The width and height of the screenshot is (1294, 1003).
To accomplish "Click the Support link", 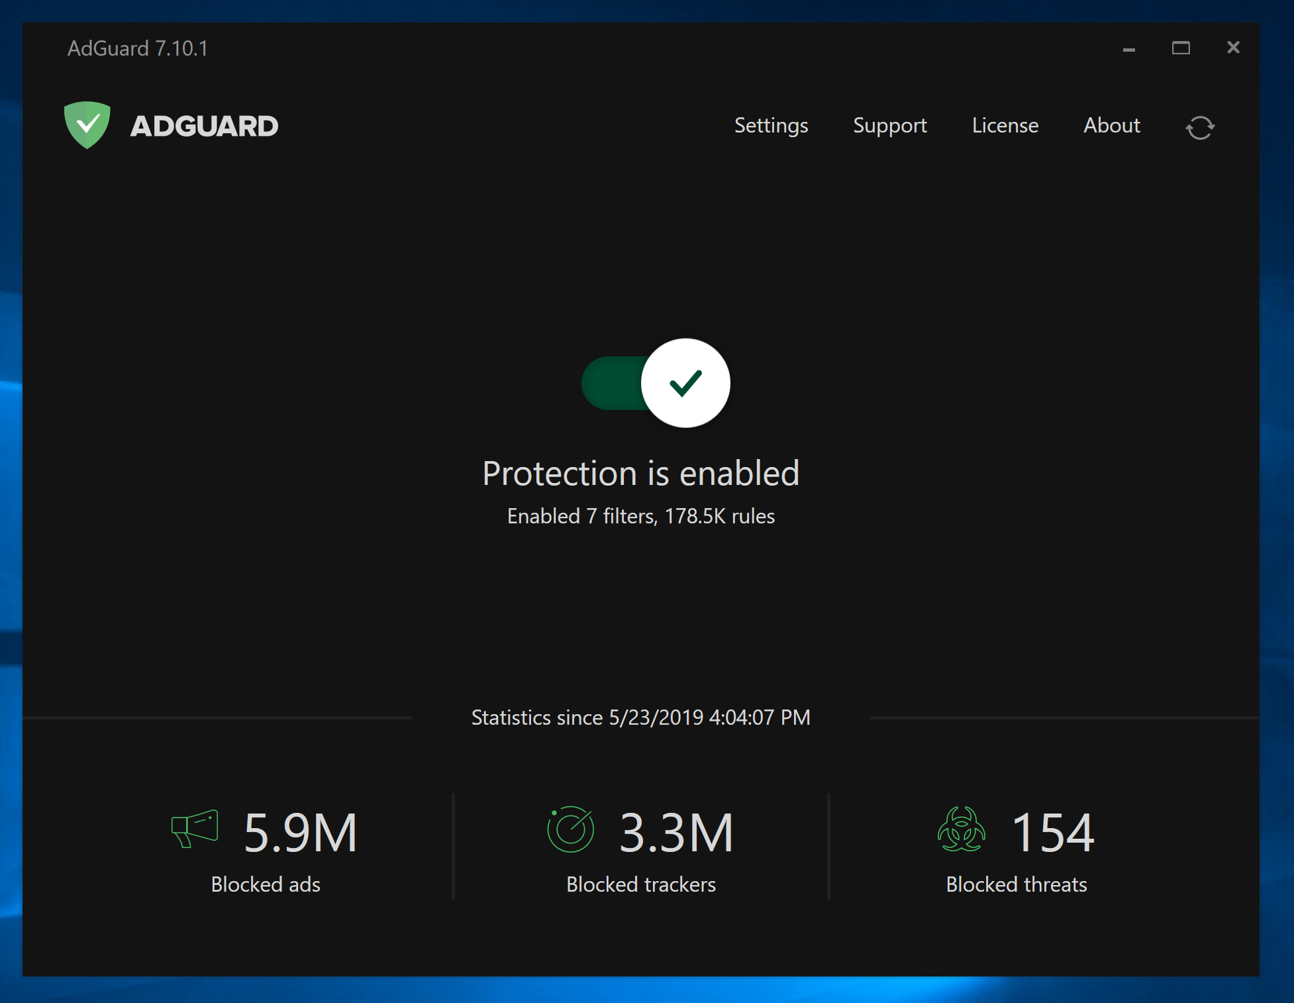I will [x=889, y=126].
